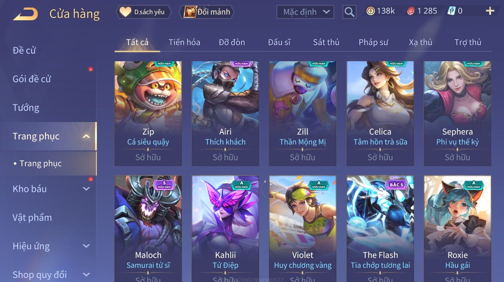Select the Zip Cá siêu quậy skin card
This screenshot has width=504, height=282.
point(148,113)
